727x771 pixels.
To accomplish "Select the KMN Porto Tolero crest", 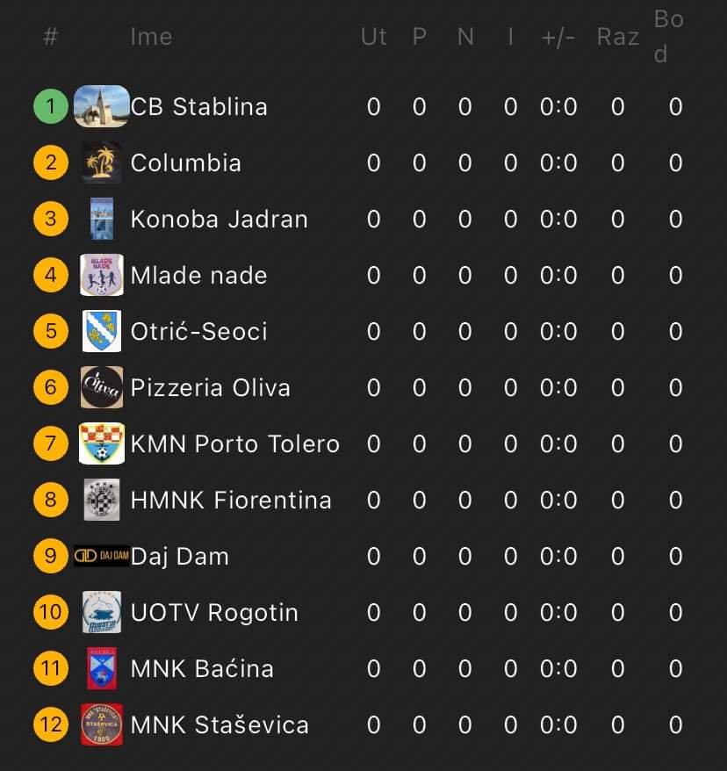I will [102, 443].
